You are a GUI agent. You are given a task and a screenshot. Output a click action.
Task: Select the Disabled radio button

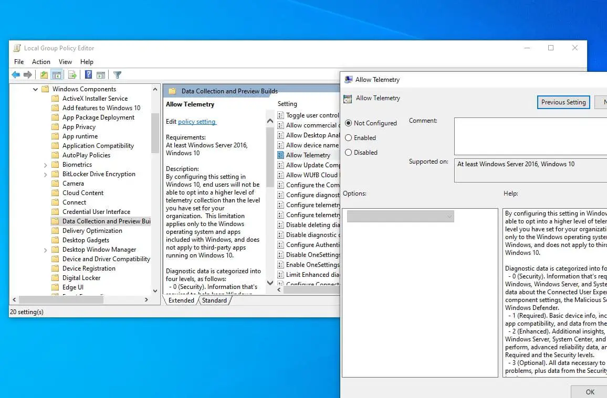pos(349,152)
